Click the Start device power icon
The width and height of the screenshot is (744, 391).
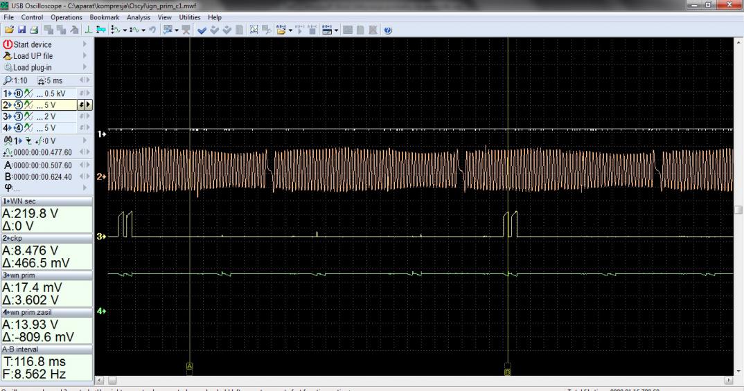[8, 45]
